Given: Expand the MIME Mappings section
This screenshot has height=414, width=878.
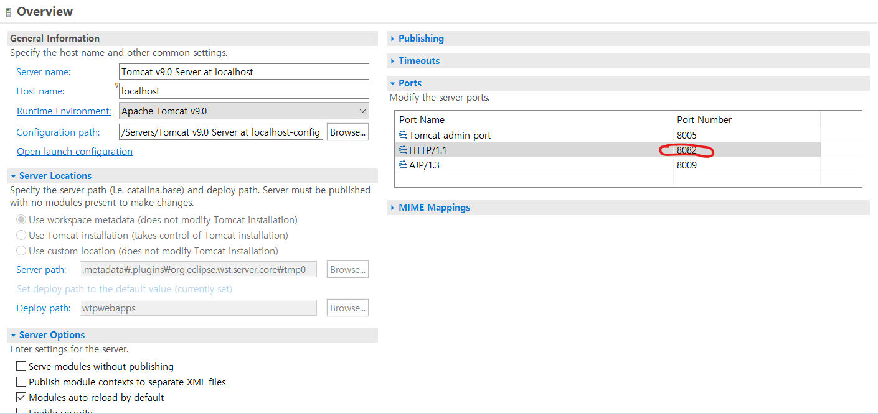Looking at the screenshot, I should [x=392, y=208].
